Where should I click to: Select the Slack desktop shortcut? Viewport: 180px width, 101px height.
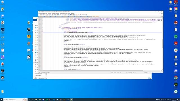[176, 51]
